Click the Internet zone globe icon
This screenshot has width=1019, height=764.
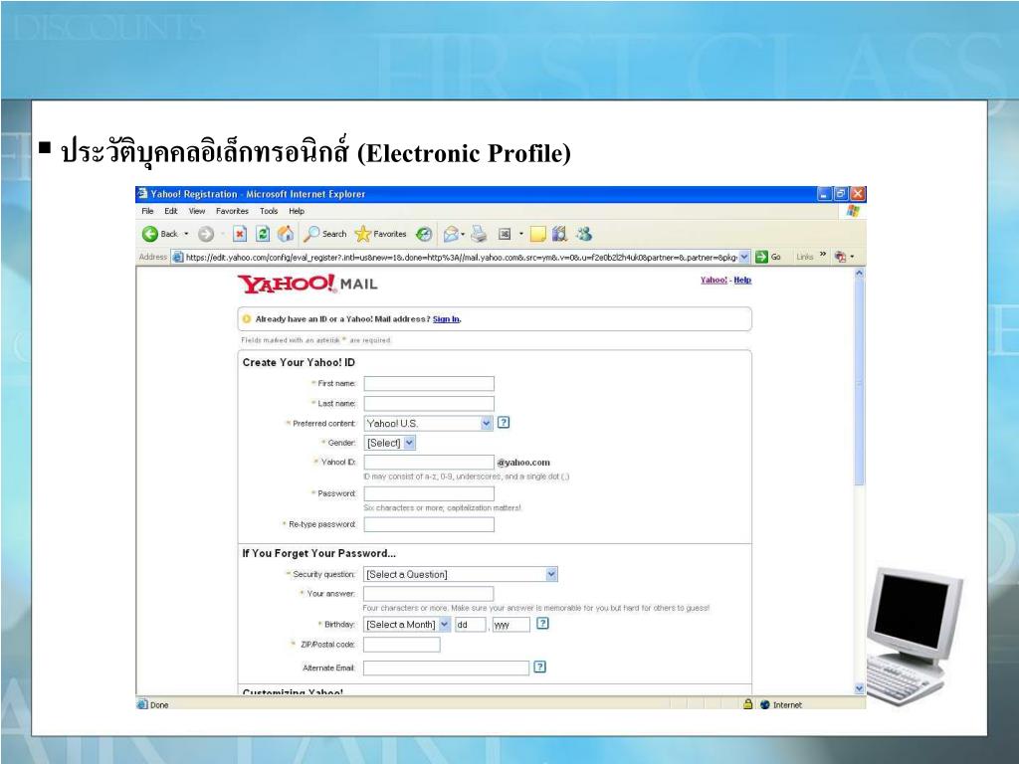coord(765,704)
